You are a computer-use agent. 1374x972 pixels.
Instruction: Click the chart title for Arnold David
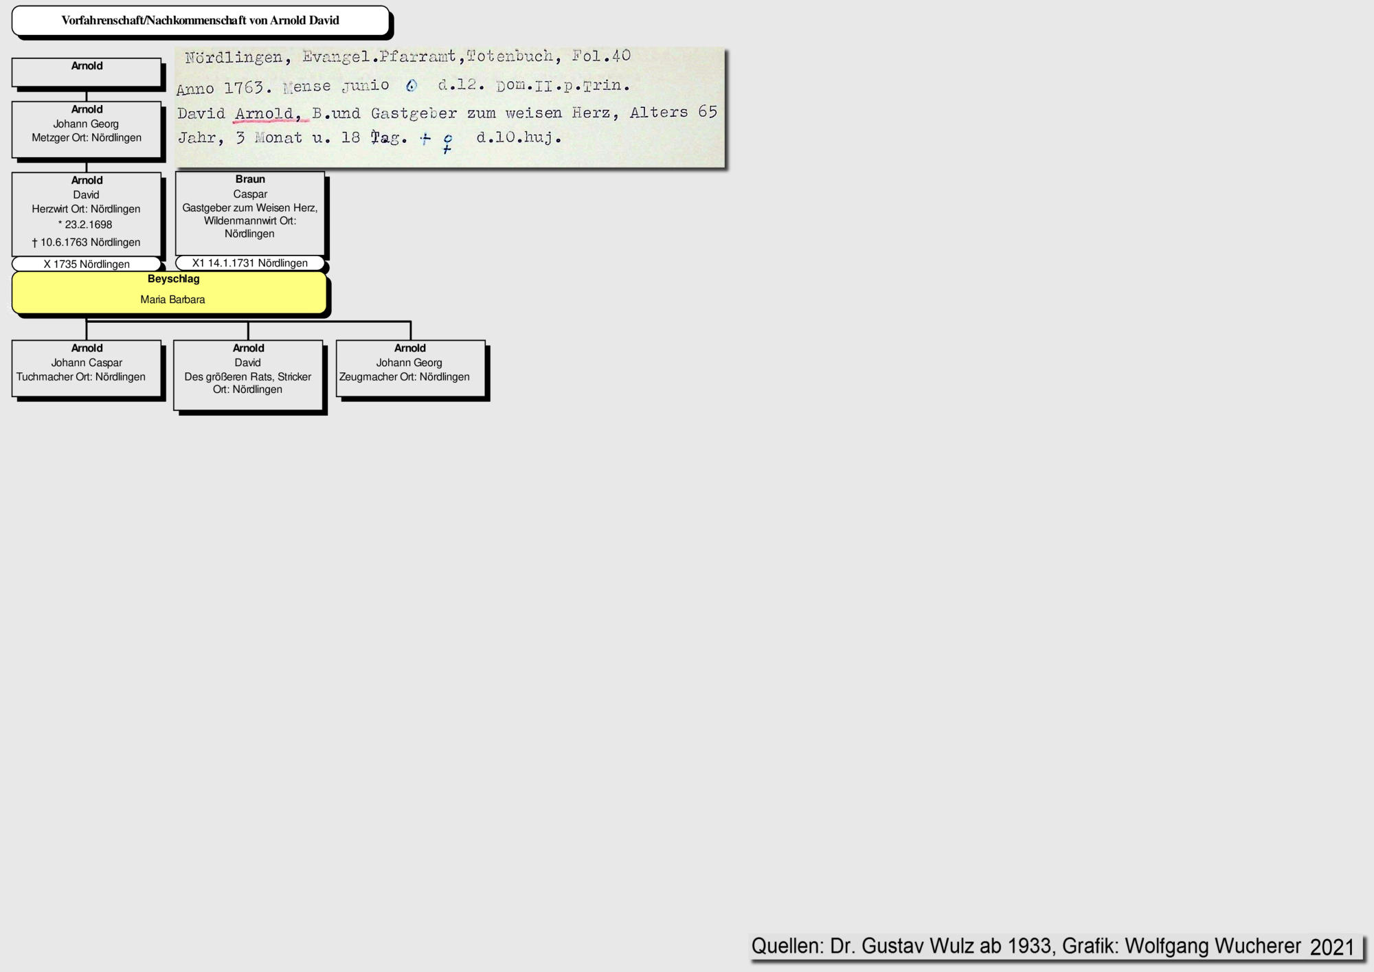coord(200,21)
